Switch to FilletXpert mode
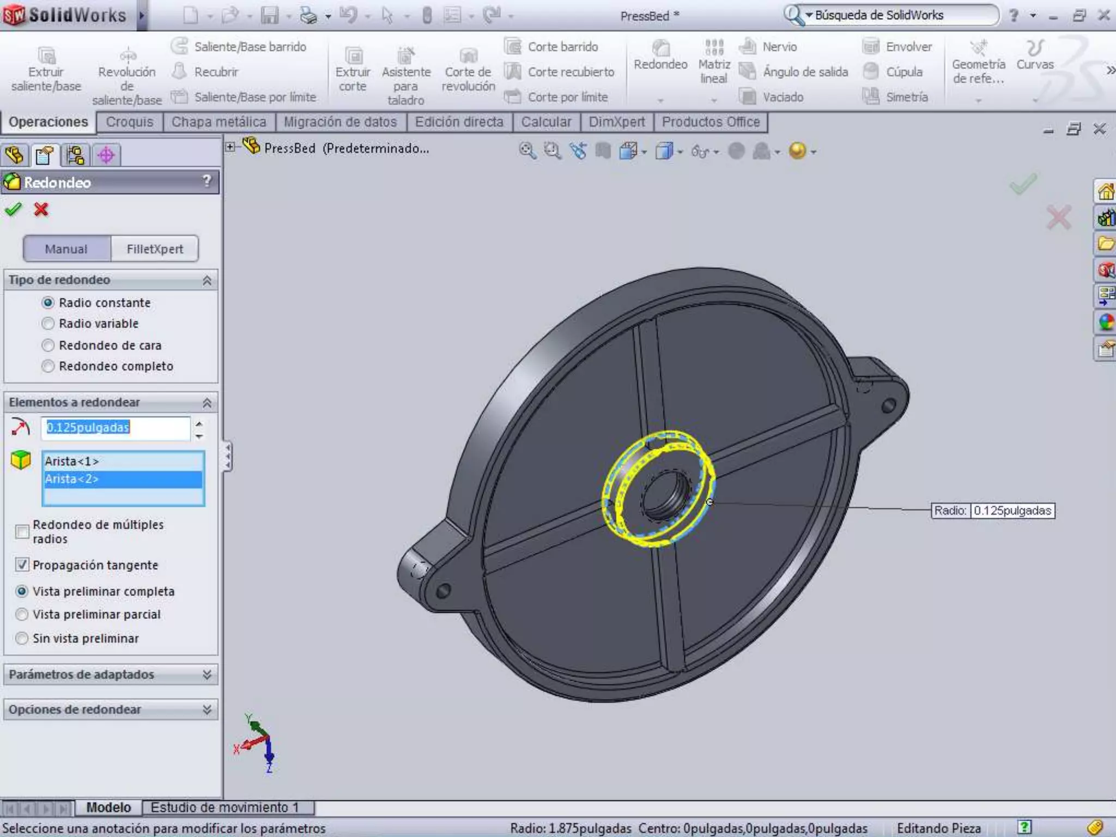This screenshot has width=1116, height=837. coord(155,249)
